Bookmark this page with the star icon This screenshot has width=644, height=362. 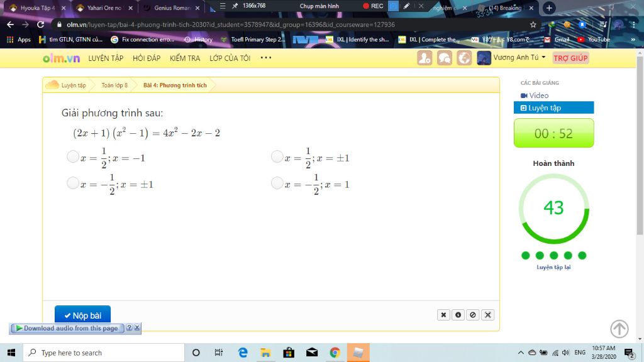(533, 25)
